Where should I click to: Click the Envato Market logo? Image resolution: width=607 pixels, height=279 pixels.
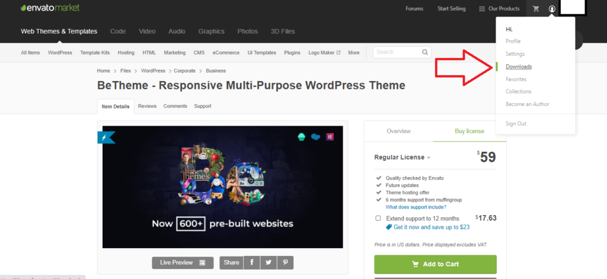click(50, 8)
